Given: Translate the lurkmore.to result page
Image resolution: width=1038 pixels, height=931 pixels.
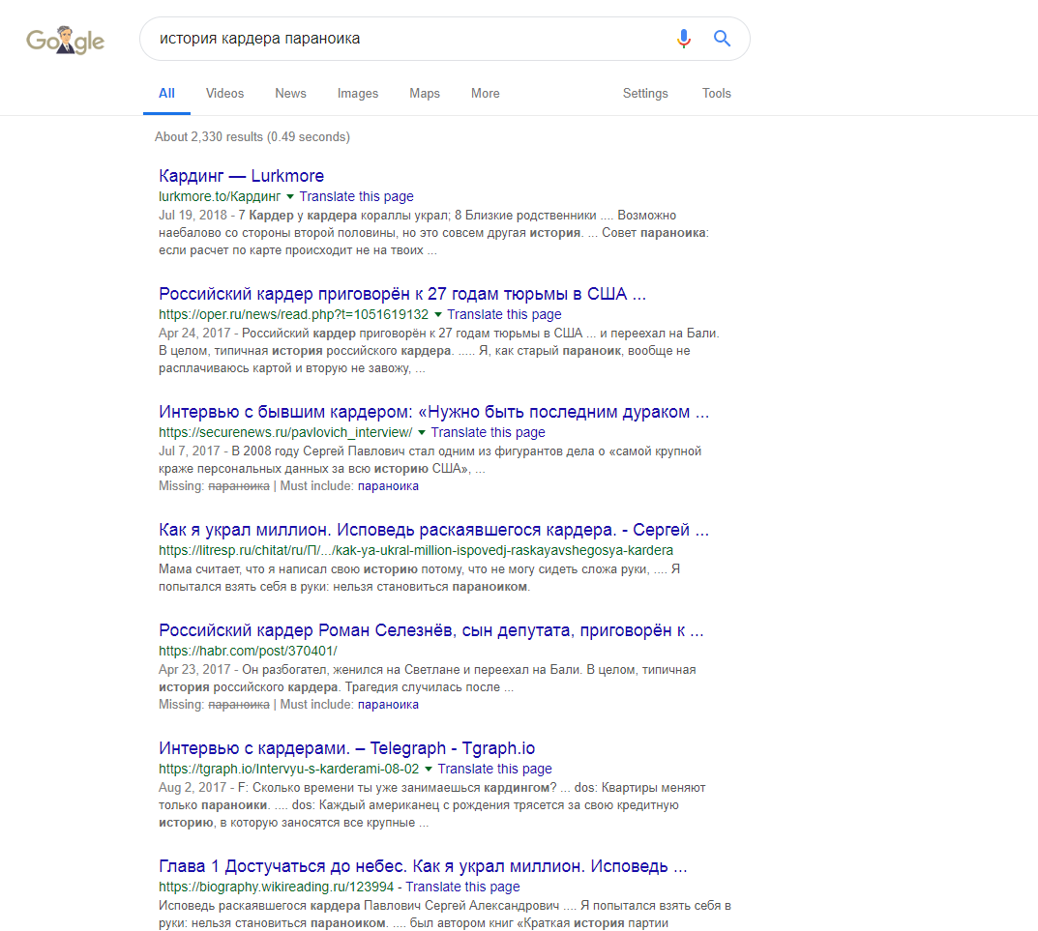Looking at the screenshot, I should (356, 196).
